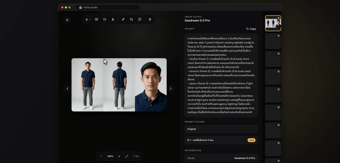The image size is (340, 163).
Task: Click the image icon on the third thumbnail
Action: pyautogui.click(x=279, y=53)
